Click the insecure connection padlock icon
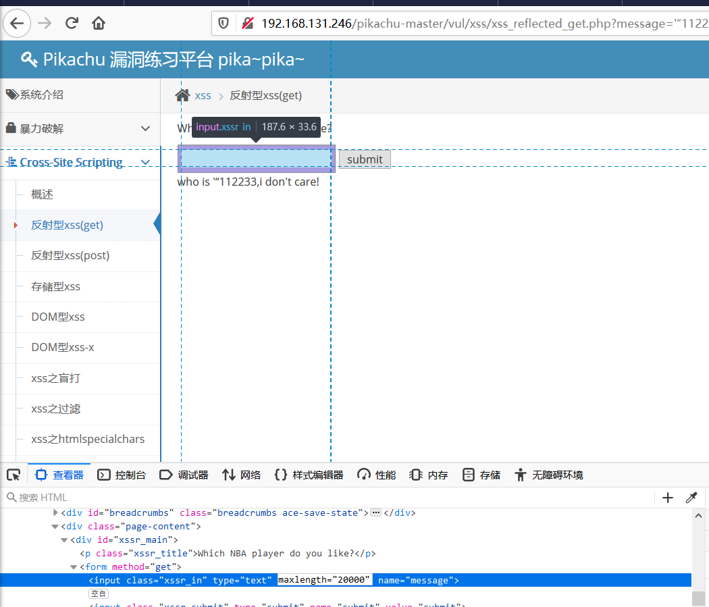Image resolution: width=709 pixels, height=607 pixels. 248,23
